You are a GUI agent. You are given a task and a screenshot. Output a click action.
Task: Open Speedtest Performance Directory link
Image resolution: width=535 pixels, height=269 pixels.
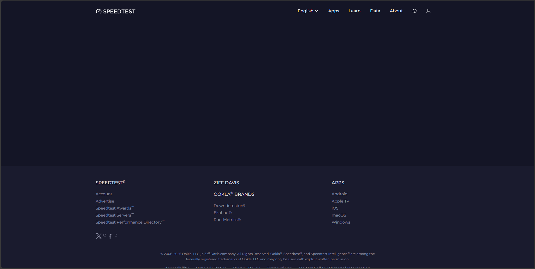pos(130,222)
